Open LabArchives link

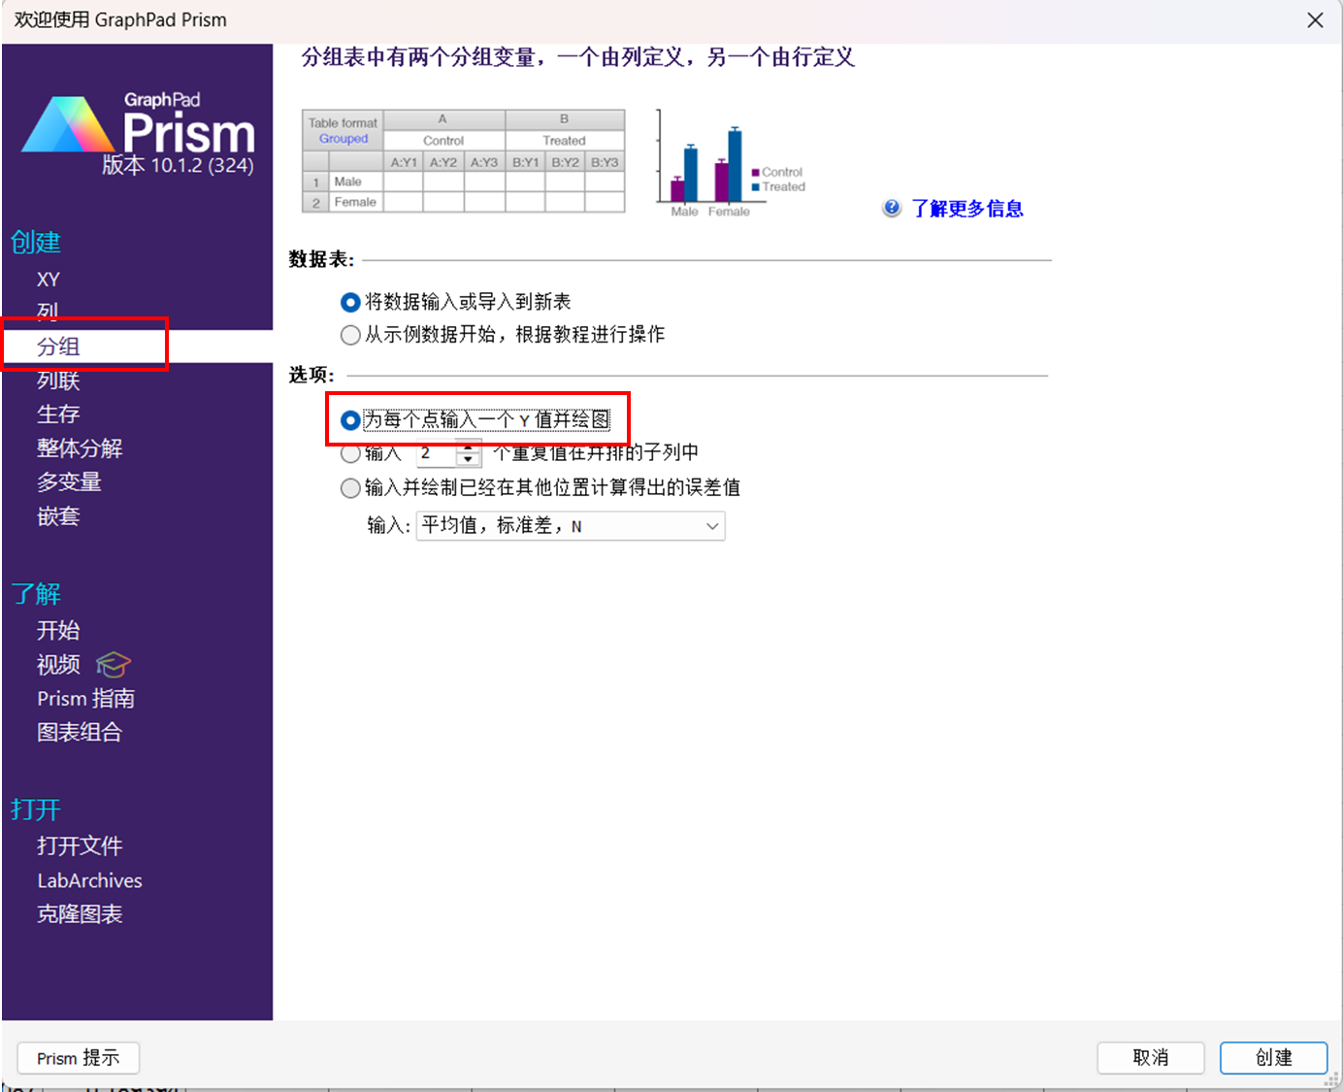(x=89, y=880)
